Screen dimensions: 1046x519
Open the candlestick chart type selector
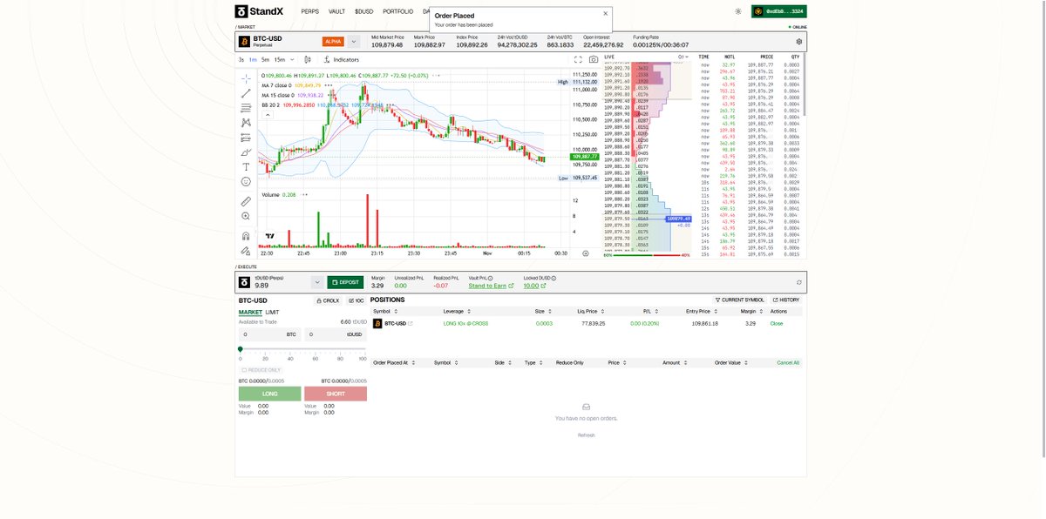click(307, 60)
